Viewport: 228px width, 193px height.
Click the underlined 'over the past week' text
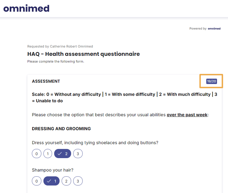pyautogui.click(x=187, y=115)
